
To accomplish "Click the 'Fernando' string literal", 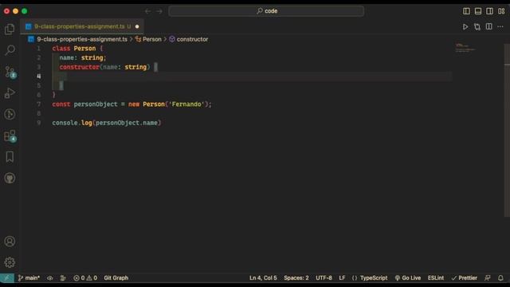I will click(186, 104).
